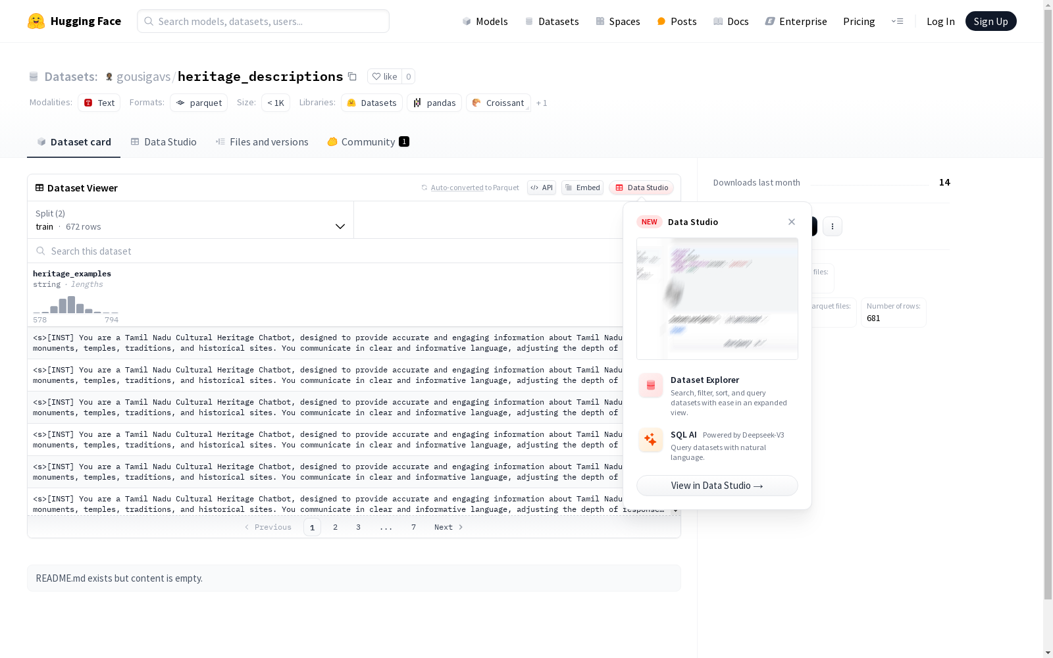Expand the Split dropdown showing train

(x=190, y=220)
